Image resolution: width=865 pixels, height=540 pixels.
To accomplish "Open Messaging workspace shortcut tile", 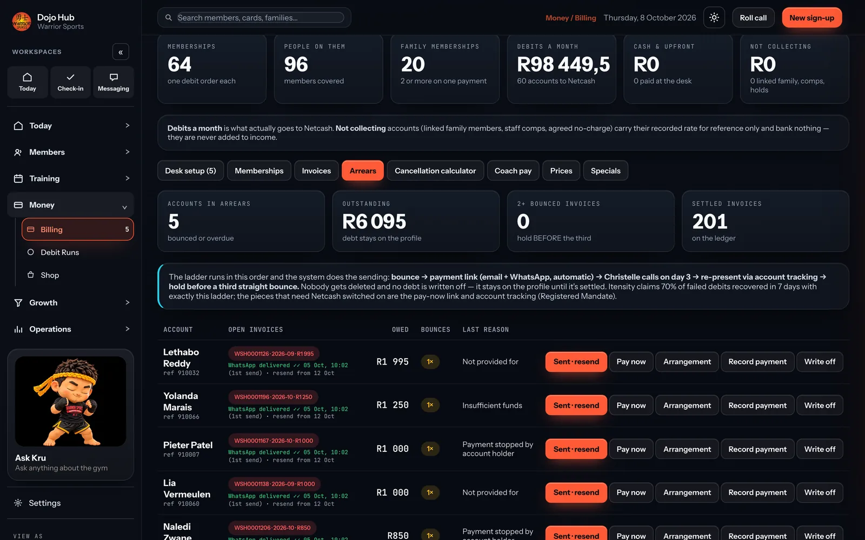I will [114, 82].
